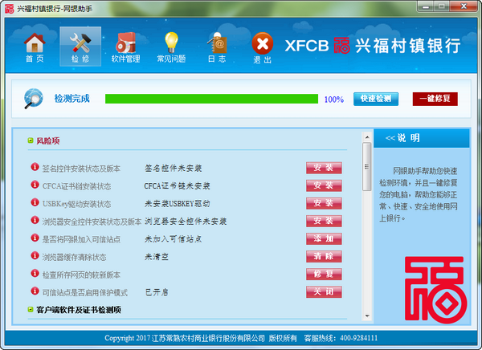Click the magnifier globe detection icon
This screenshot has width=482, height=350.
33,98
